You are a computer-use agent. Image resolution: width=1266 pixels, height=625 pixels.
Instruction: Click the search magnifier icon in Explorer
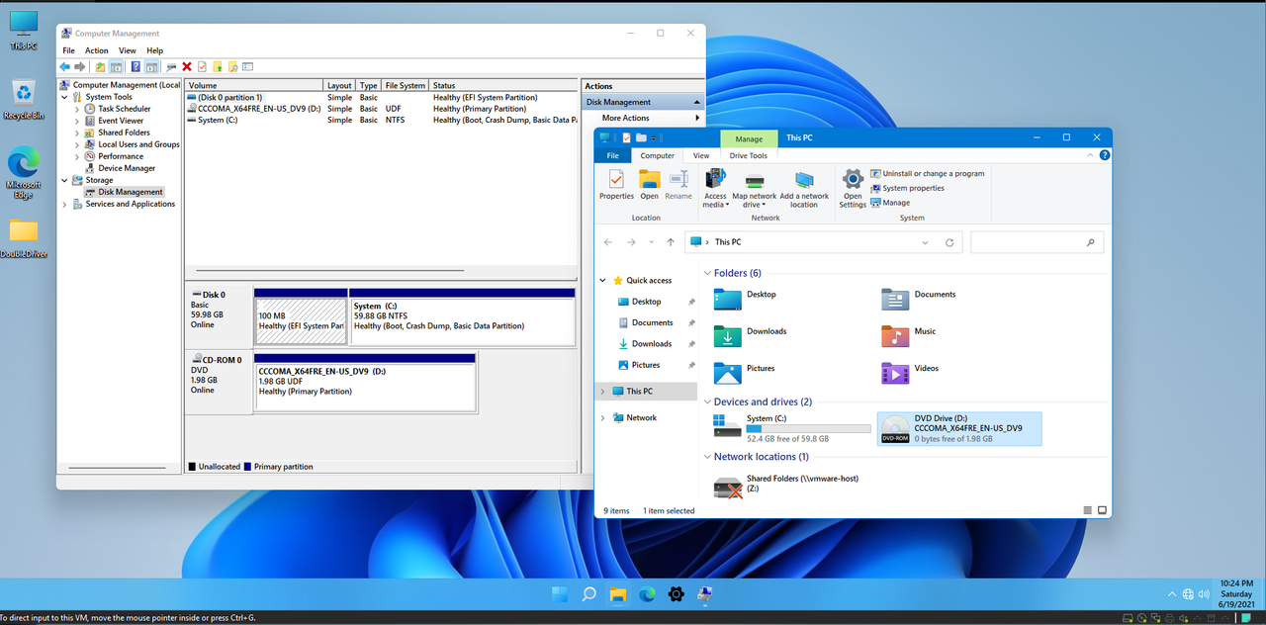tap(1091, 242)
